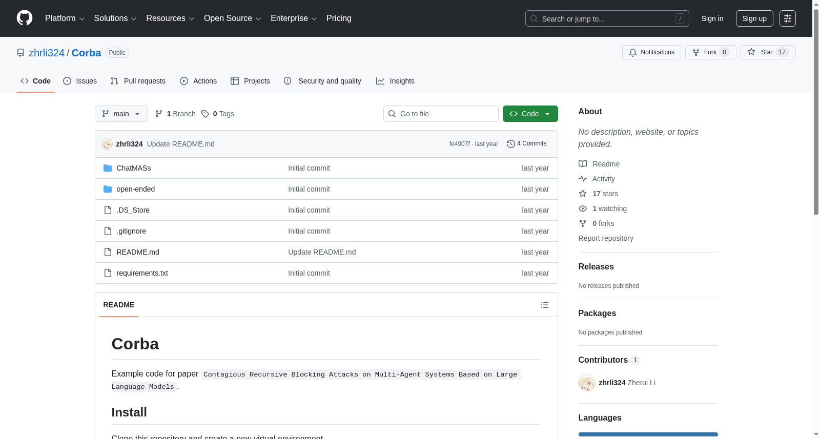Expand the main branch dropdown

pos(121,114)
